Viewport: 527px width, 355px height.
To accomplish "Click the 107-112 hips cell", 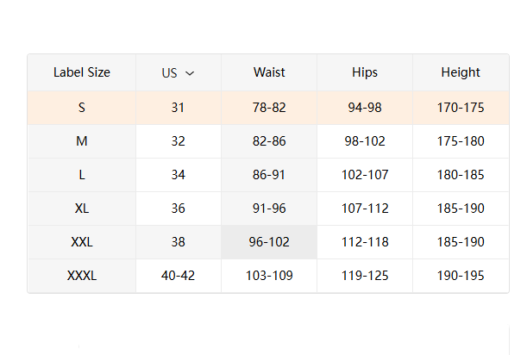I will (x=365, y=209).
